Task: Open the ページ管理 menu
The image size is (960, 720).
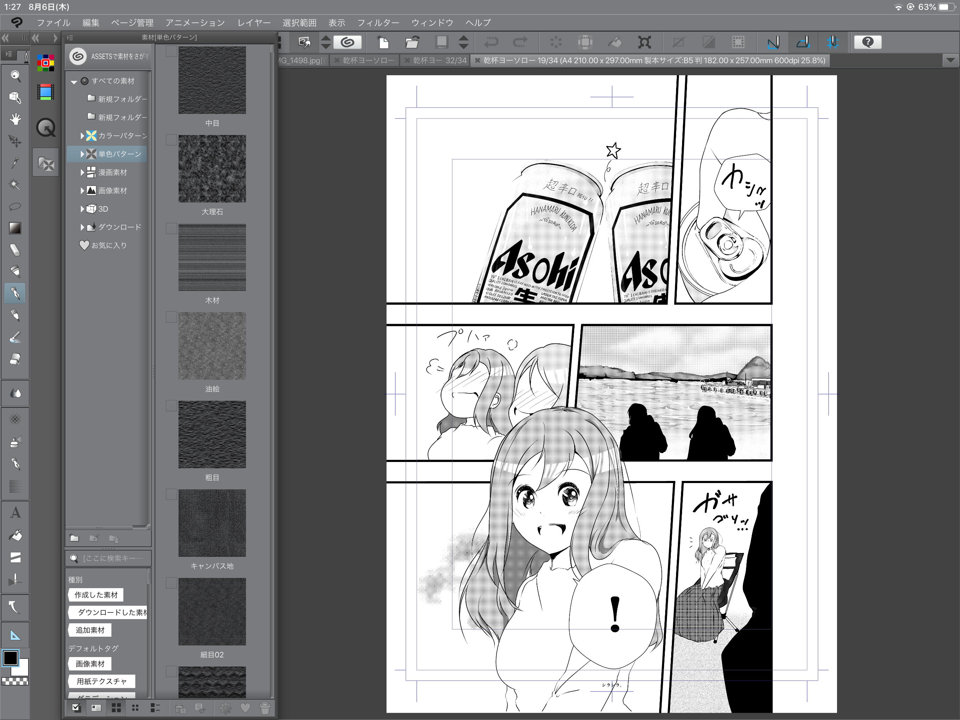Action: (x=132, y=22)
